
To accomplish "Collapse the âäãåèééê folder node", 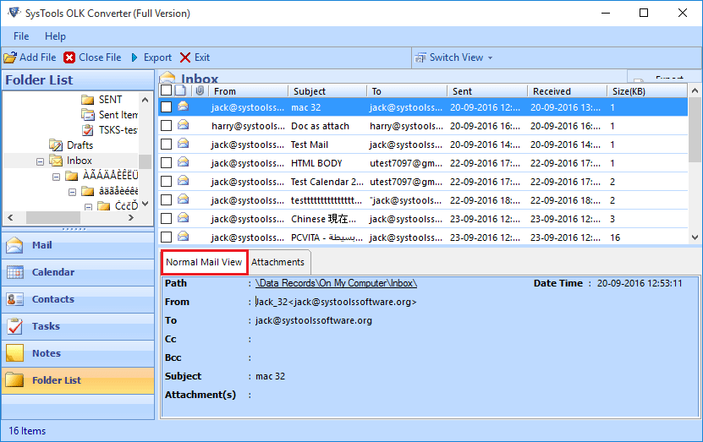I will [72, 192].
